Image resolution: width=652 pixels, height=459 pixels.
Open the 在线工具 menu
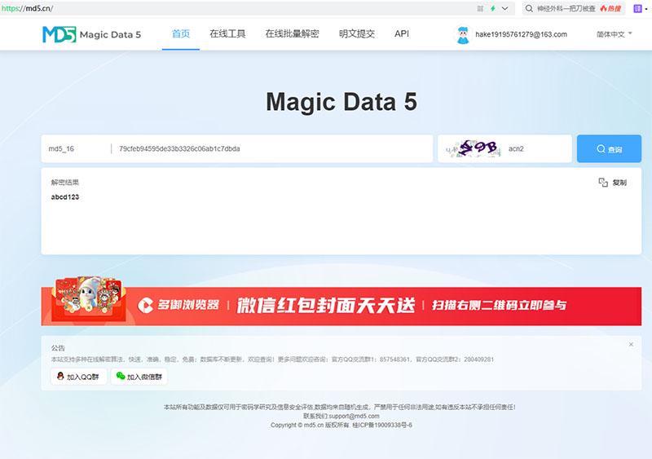(227, 33)
